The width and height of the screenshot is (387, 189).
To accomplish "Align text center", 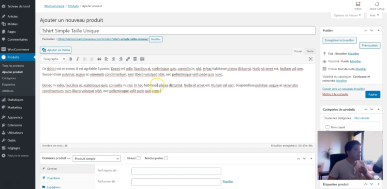I will tap(114, 59).
